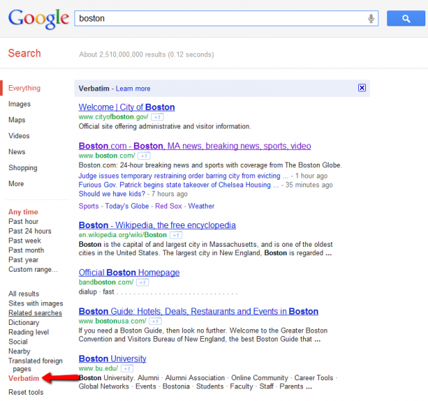Filter results to Past 24 hours
Screen dimensions: 428x401
[30, 231]
